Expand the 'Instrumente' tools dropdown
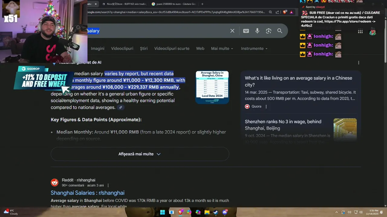Screen dimensions: 387x217 click(x=254, y=49)
